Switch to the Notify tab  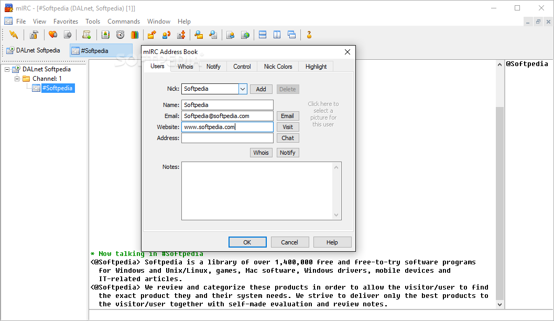pyautogui.click(x=213, y=67)
